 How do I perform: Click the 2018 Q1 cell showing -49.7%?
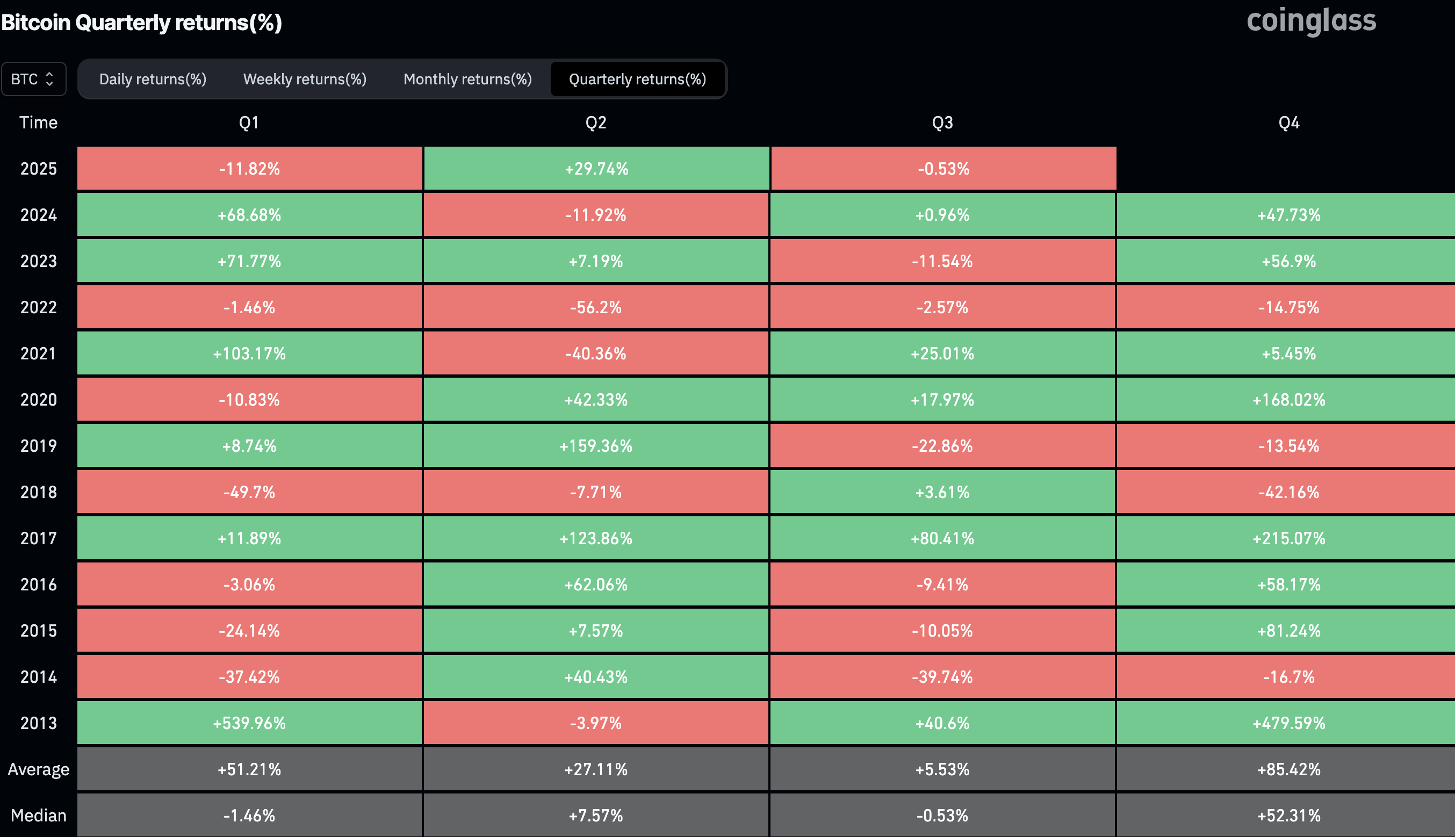click(248, 492)
